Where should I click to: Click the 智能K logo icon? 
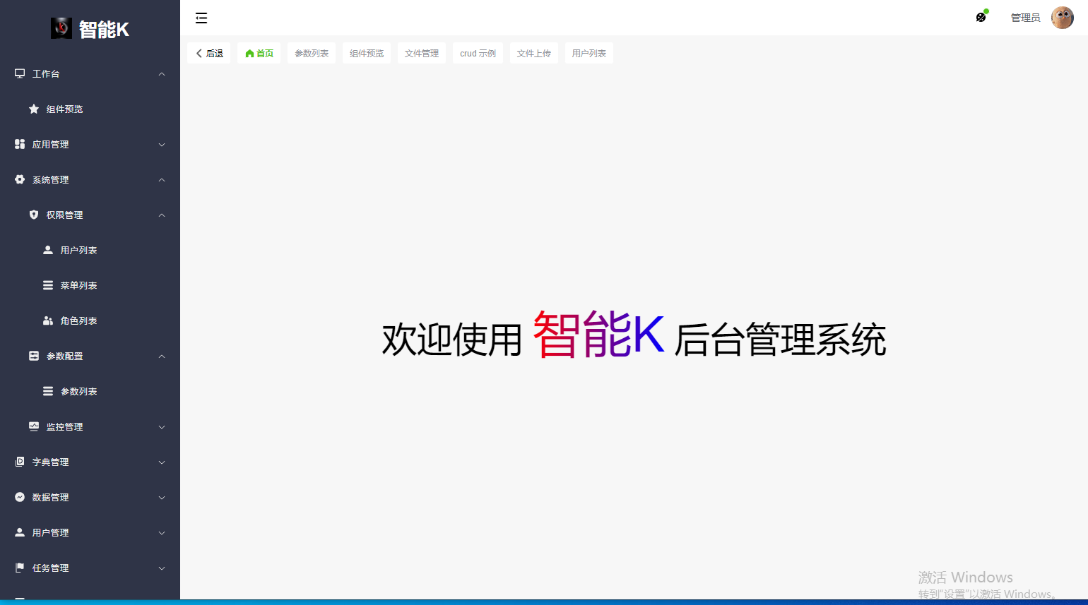[x=61, y=28]
